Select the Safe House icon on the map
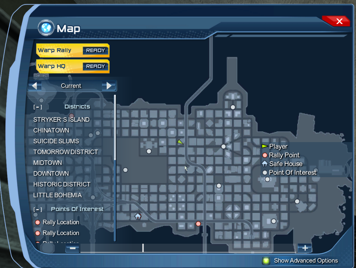Screen dimensions: 356x268 click(138, 216)
